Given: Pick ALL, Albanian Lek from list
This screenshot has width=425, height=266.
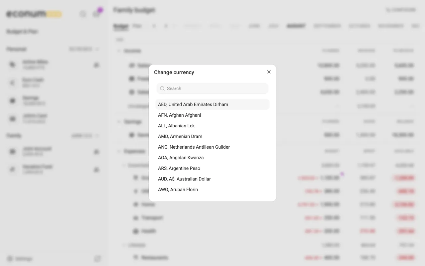Looking at the screenshot, I should [212, 126].
